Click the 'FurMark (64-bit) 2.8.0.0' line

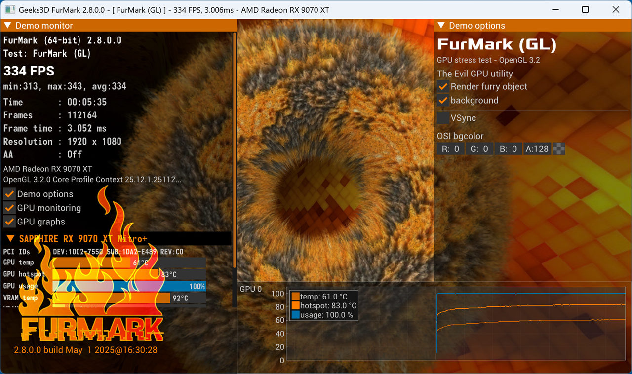click(x=62, y=40)
